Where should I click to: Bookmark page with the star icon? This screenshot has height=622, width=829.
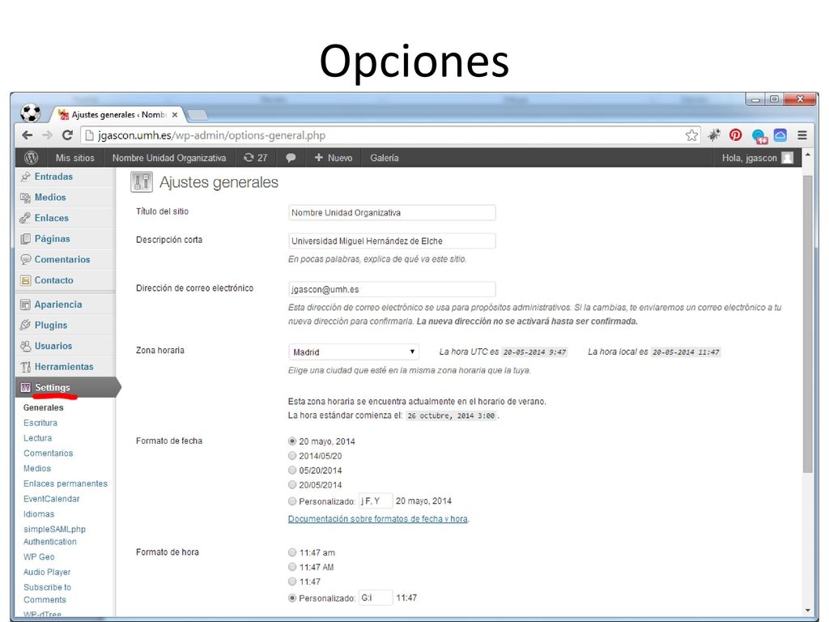[691, 135]
